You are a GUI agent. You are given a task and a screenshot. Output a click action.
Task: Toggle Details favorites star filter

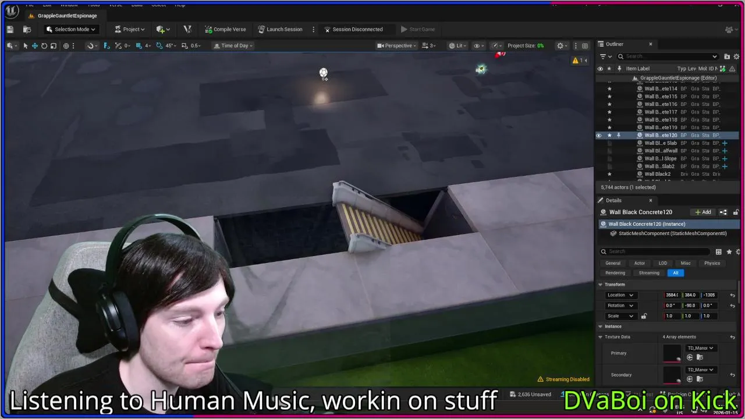coord(729,251)
